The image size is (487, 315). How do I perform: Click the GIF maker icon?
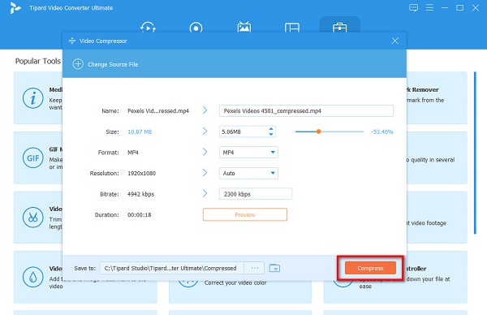click(x=33, y=157)
